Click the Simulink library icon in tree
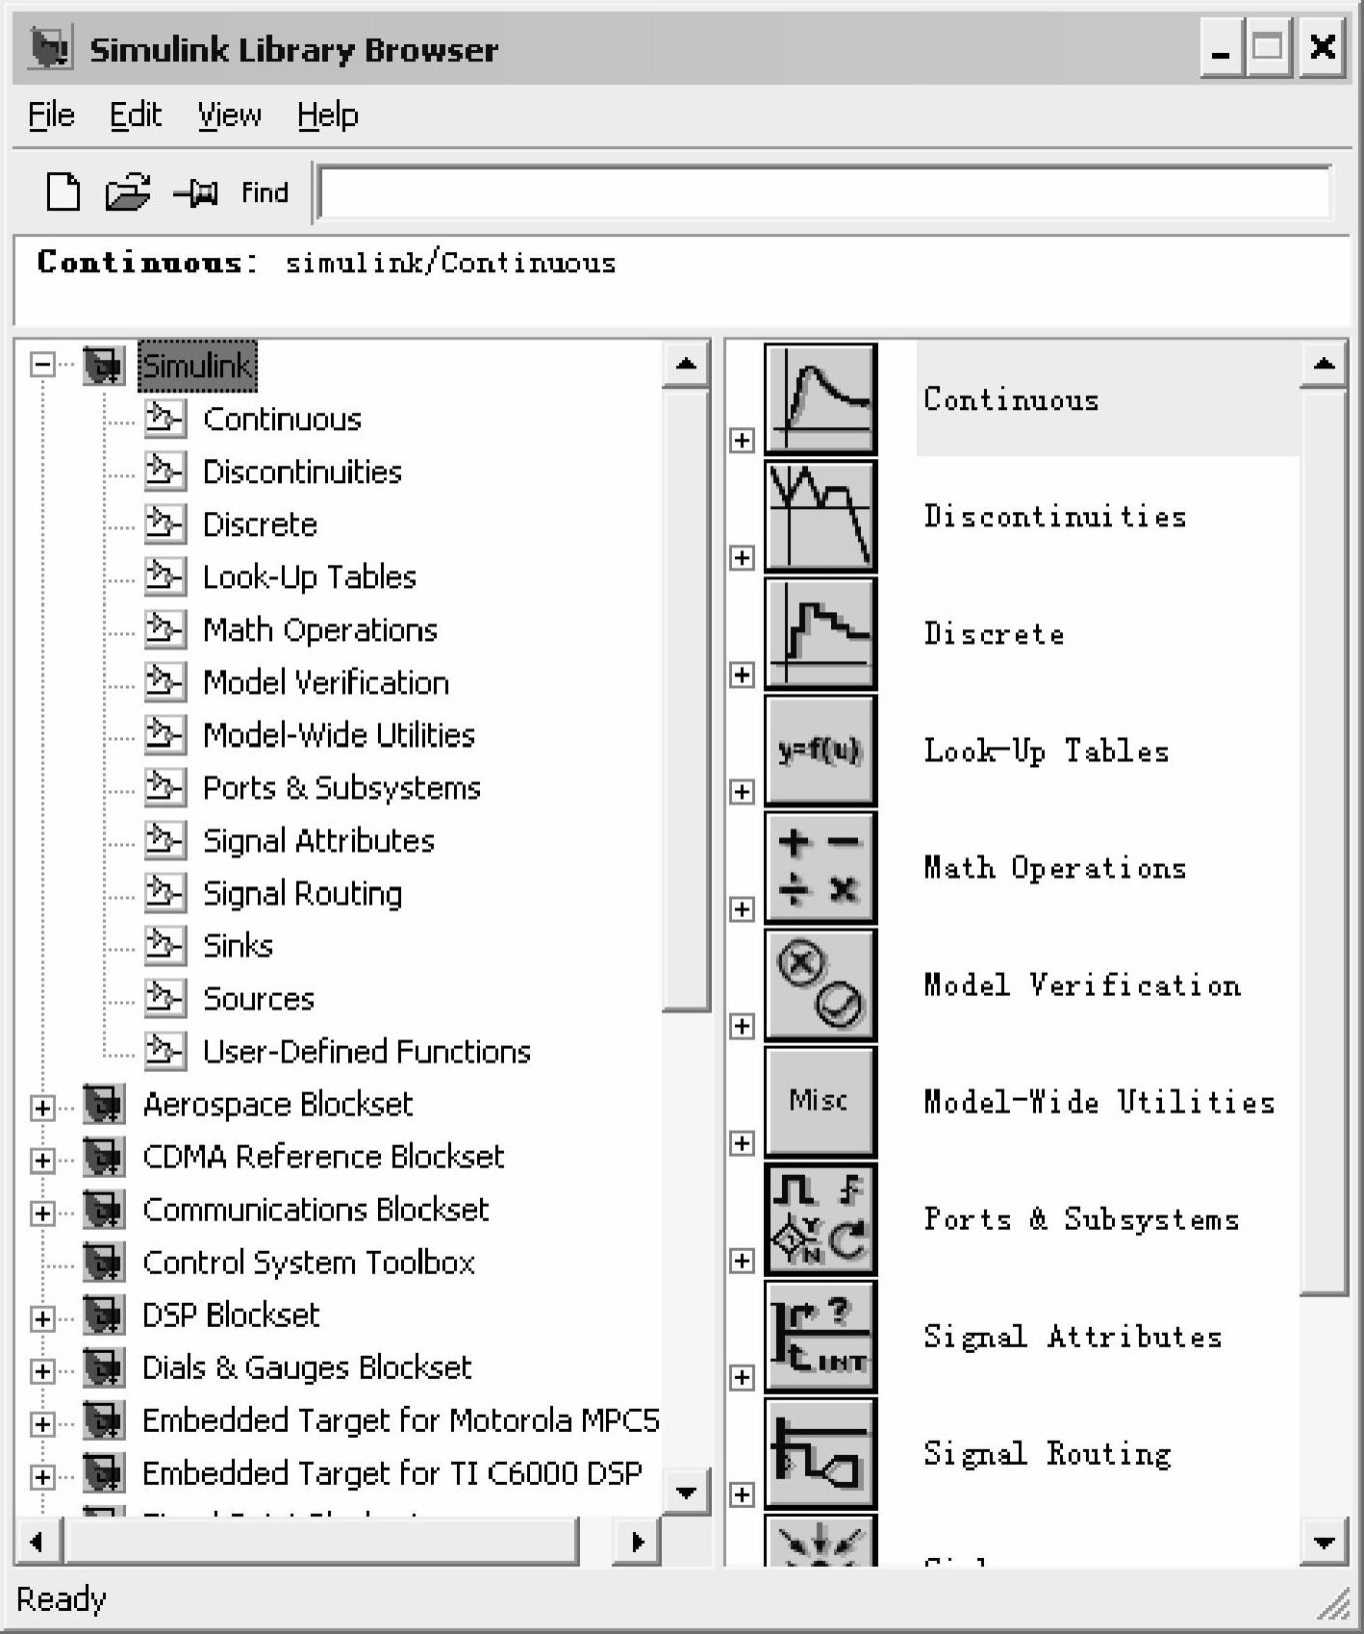 pos(104,366)
